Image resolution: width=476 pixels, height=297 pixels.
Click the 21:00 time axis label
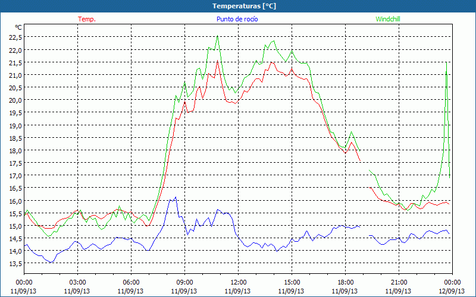(x=399, y=283)
